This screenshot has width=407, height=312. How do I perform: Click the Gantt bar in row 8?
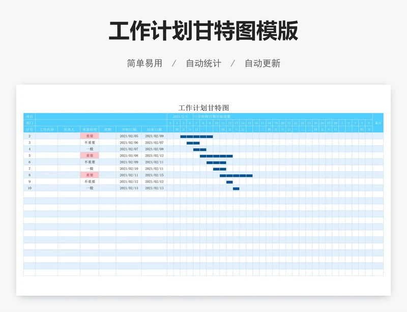tap(236, 176)
